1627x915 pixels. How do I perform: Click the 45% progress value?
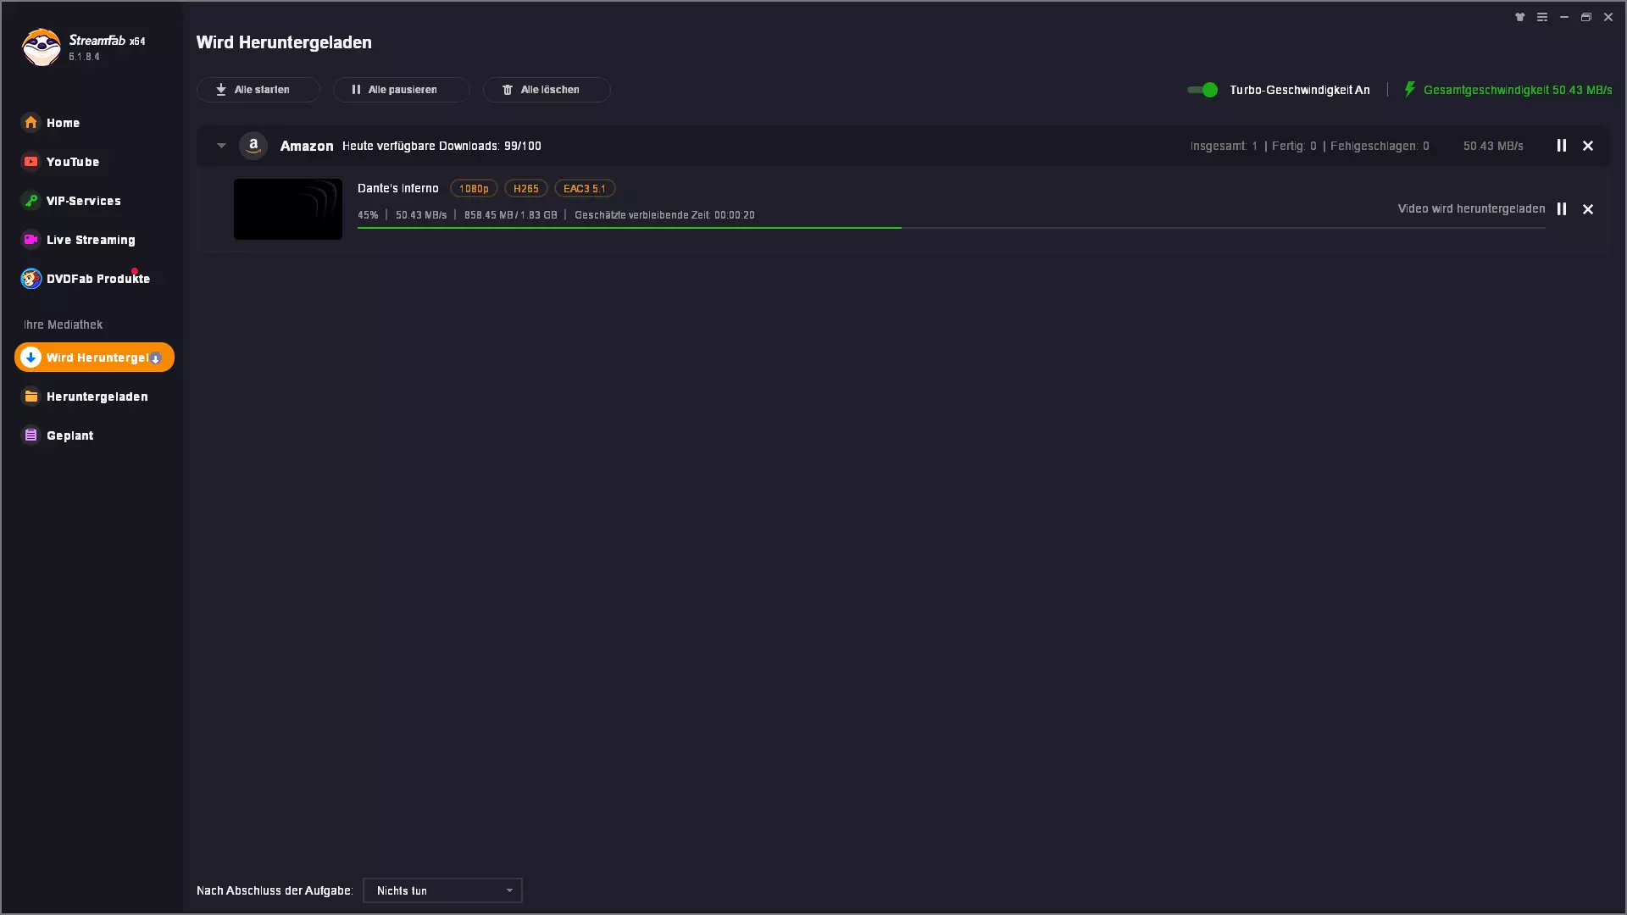click(368, 215)
